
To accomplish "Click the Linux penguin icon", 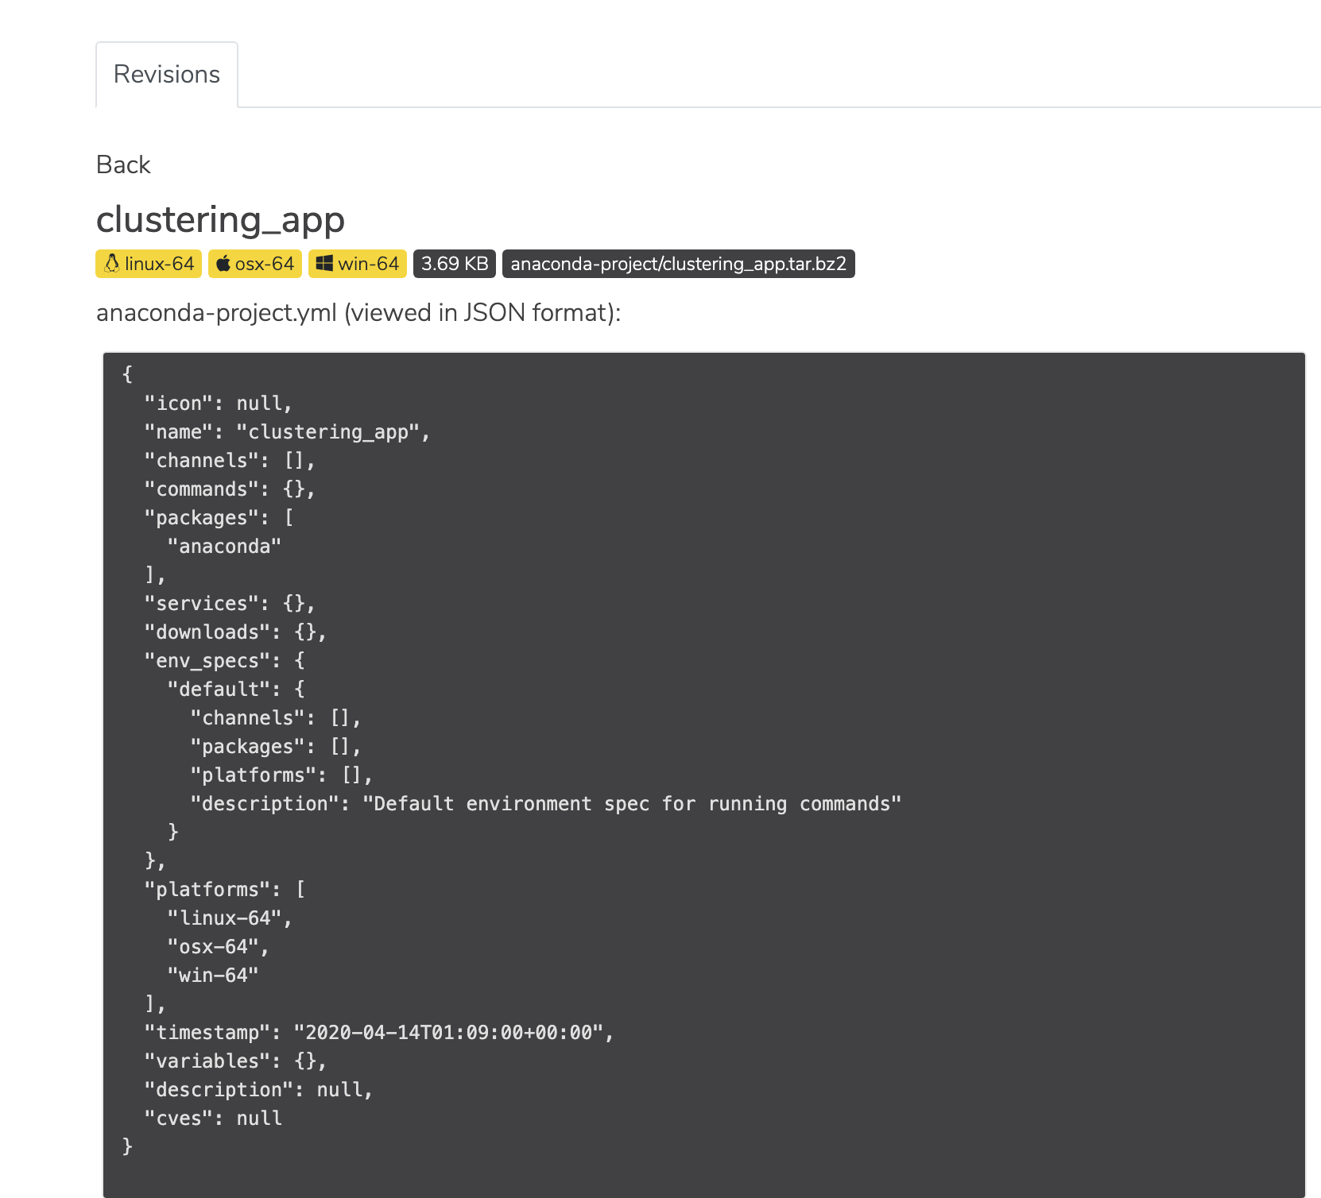I will coord(112,263).
